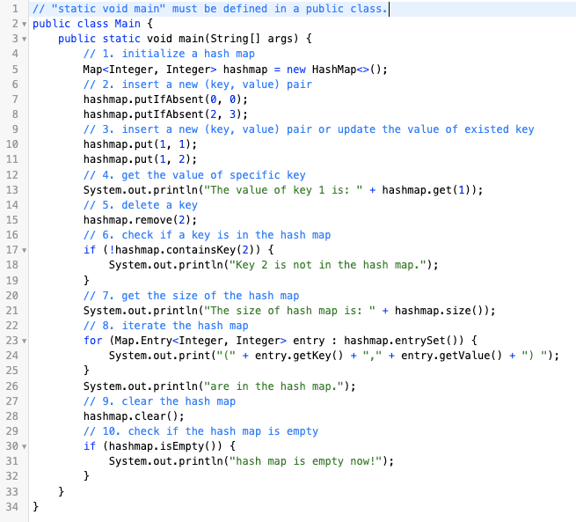
Task: Select line number 34 in the gutter
Action: [10, 507]
